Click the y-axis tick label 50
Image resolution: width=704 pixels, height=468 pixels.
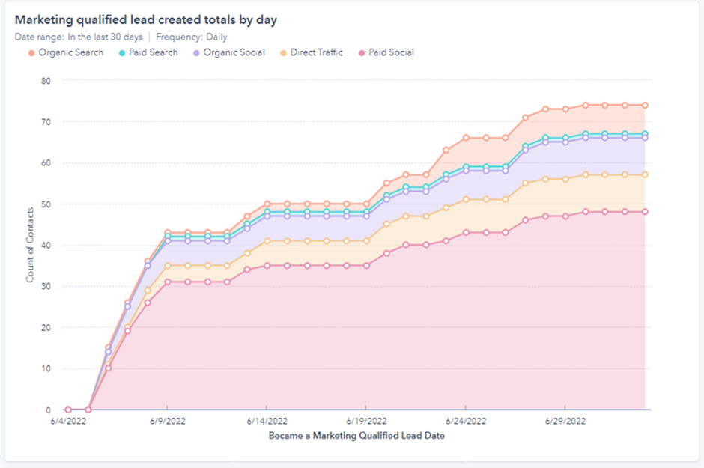[46, 204]
